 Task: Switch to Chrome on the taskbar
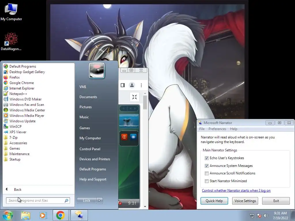tap(60, 215)
